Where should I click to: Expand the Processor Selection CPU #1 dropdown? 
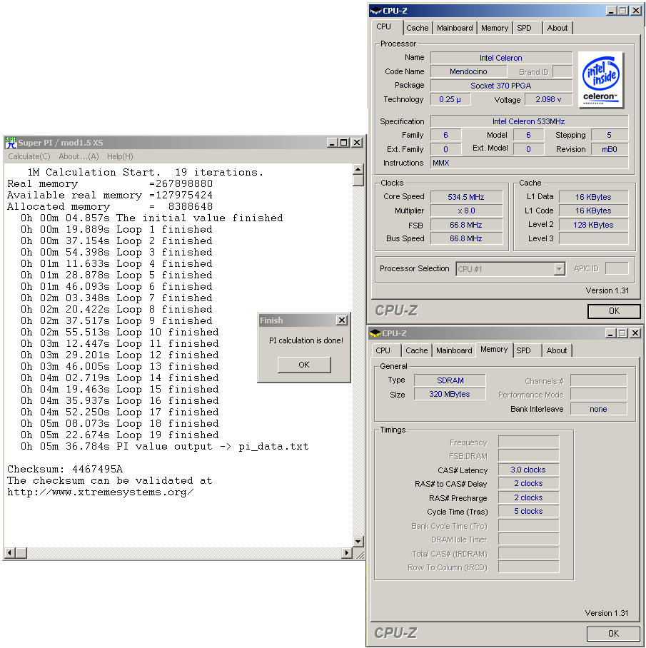point(559,269)
